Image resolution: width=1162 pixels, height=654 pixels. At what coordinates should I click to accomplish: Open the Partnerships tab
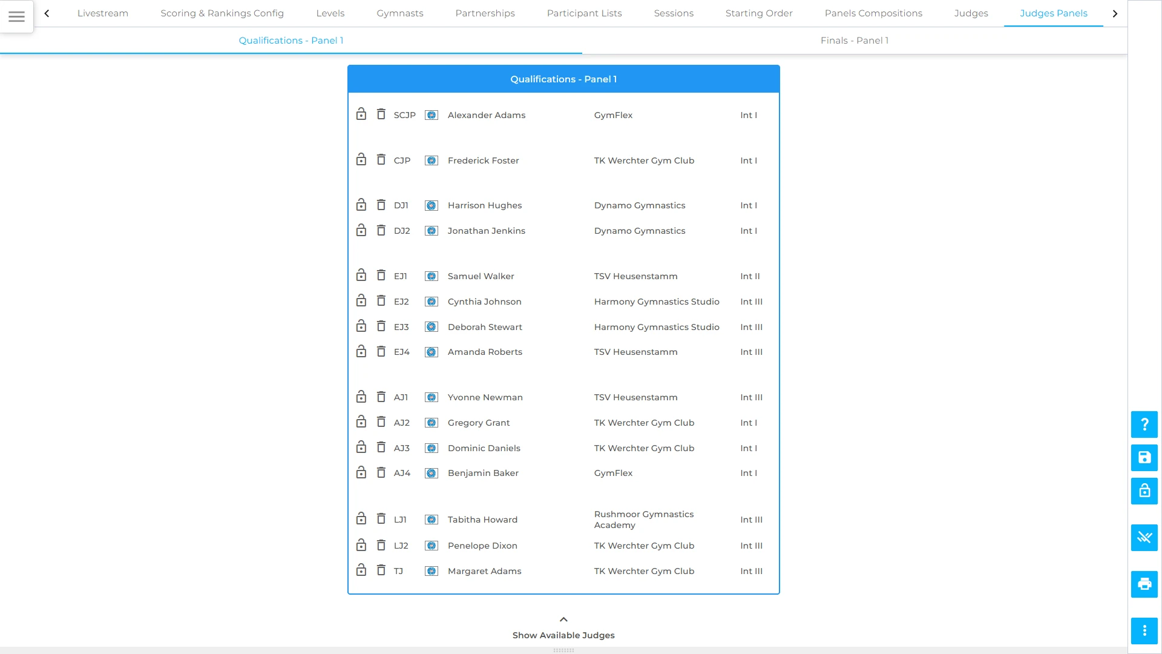click(x=485, y=13)
